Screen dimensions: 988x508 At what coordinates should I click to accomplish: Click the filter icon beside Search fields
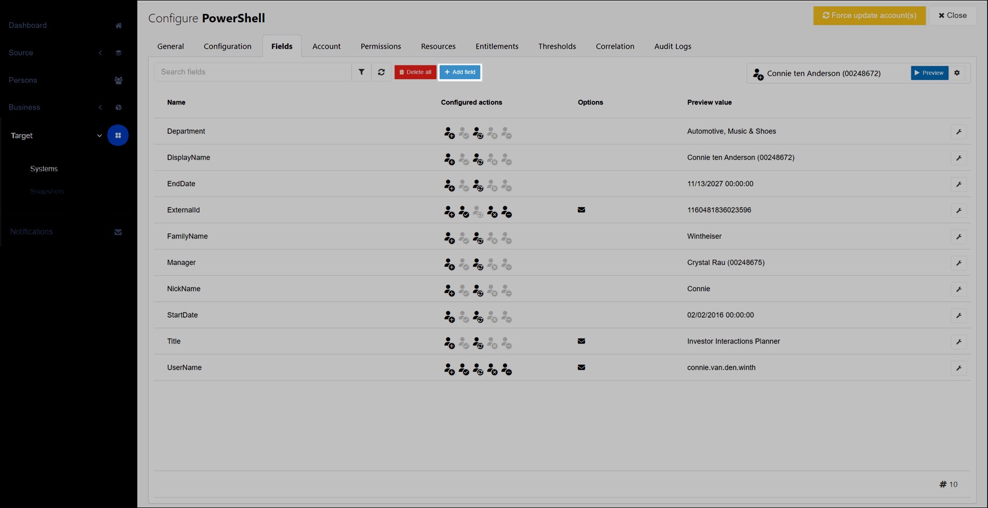[x=361, y=72]
